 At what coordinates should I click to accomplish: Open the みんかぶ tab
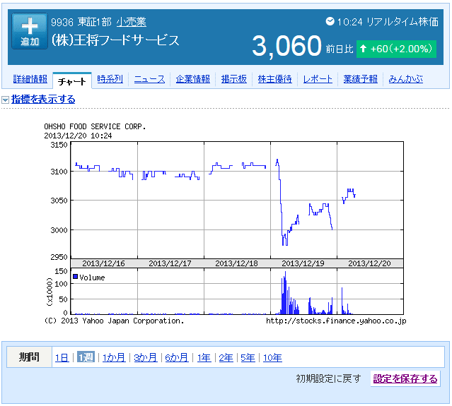[405, 79]
